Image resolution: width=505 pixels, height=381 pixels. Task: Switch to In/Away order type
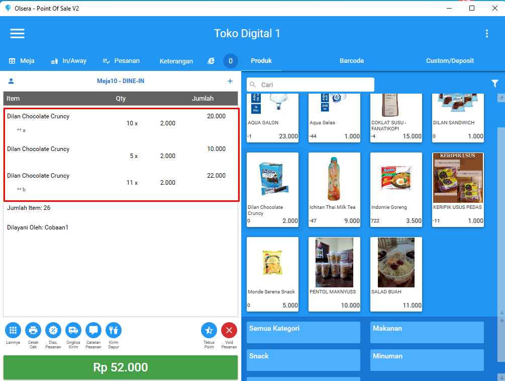pos(69,61)
